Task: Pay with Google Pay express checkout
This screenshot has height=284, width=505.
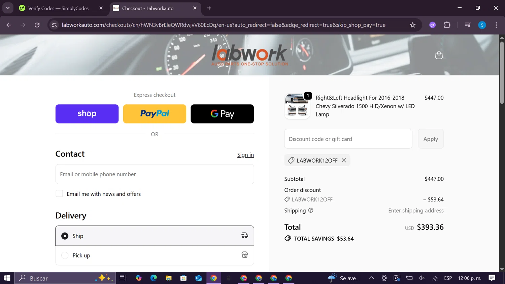Action: click(x=222, y=114)
